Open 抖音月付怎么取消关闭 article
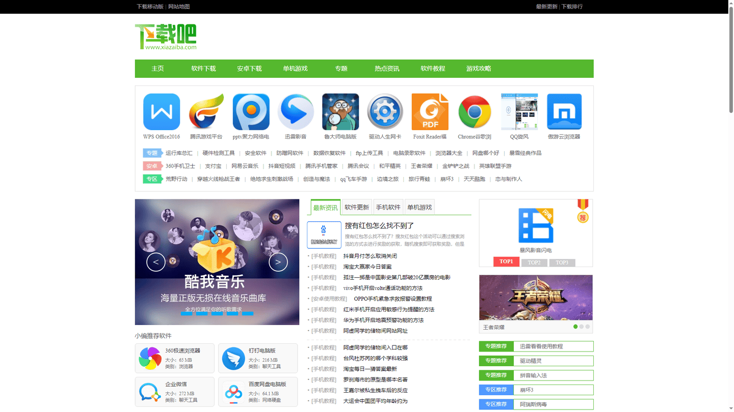 (x=370, y=256)
